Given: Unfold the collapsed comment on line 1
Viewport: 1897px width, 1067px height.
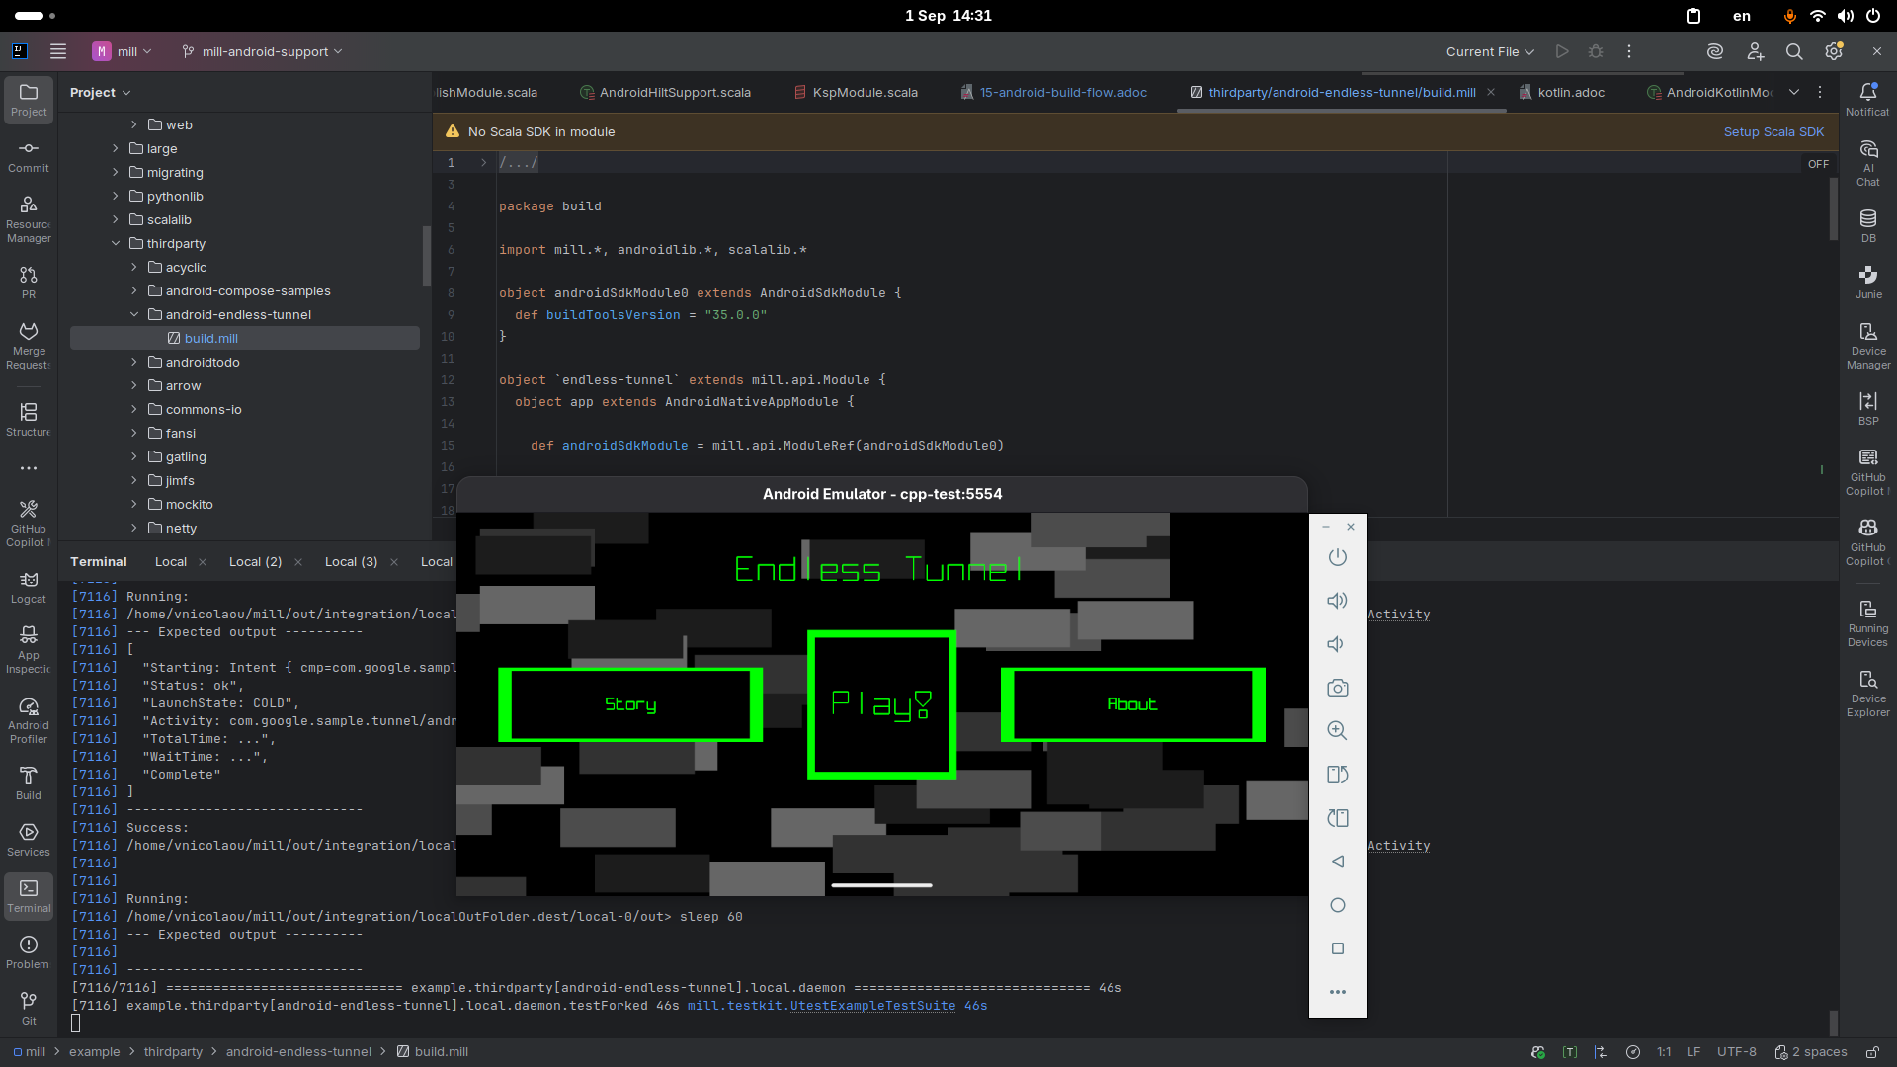Looking at the screenshot, I should (483, 163).
